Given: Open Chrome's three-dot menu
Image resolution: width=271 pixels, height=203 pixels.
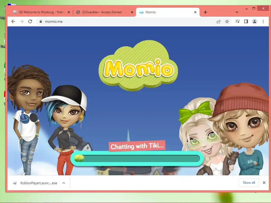Looking at the screenshot, I should pos(263,21).
